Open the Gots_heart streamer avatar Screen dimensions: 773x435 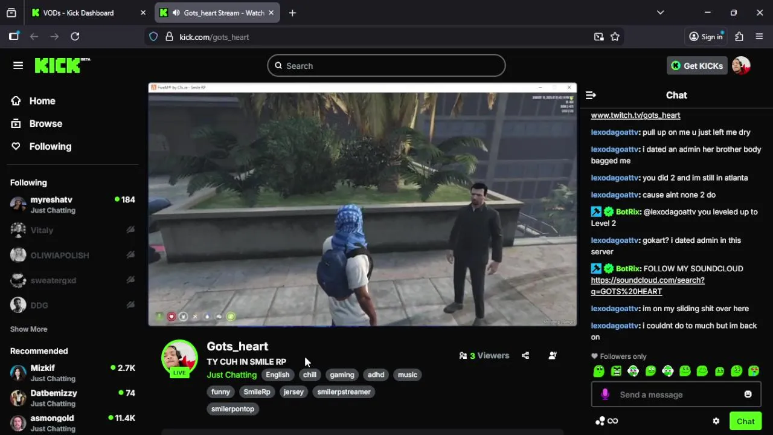179,358
